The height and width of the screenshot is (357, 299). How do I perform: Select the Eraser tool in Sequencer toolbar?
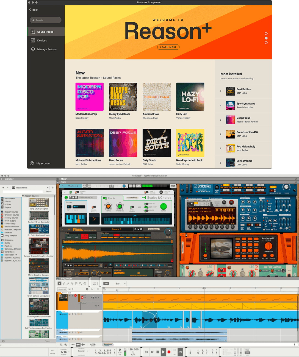coord(68,283)
